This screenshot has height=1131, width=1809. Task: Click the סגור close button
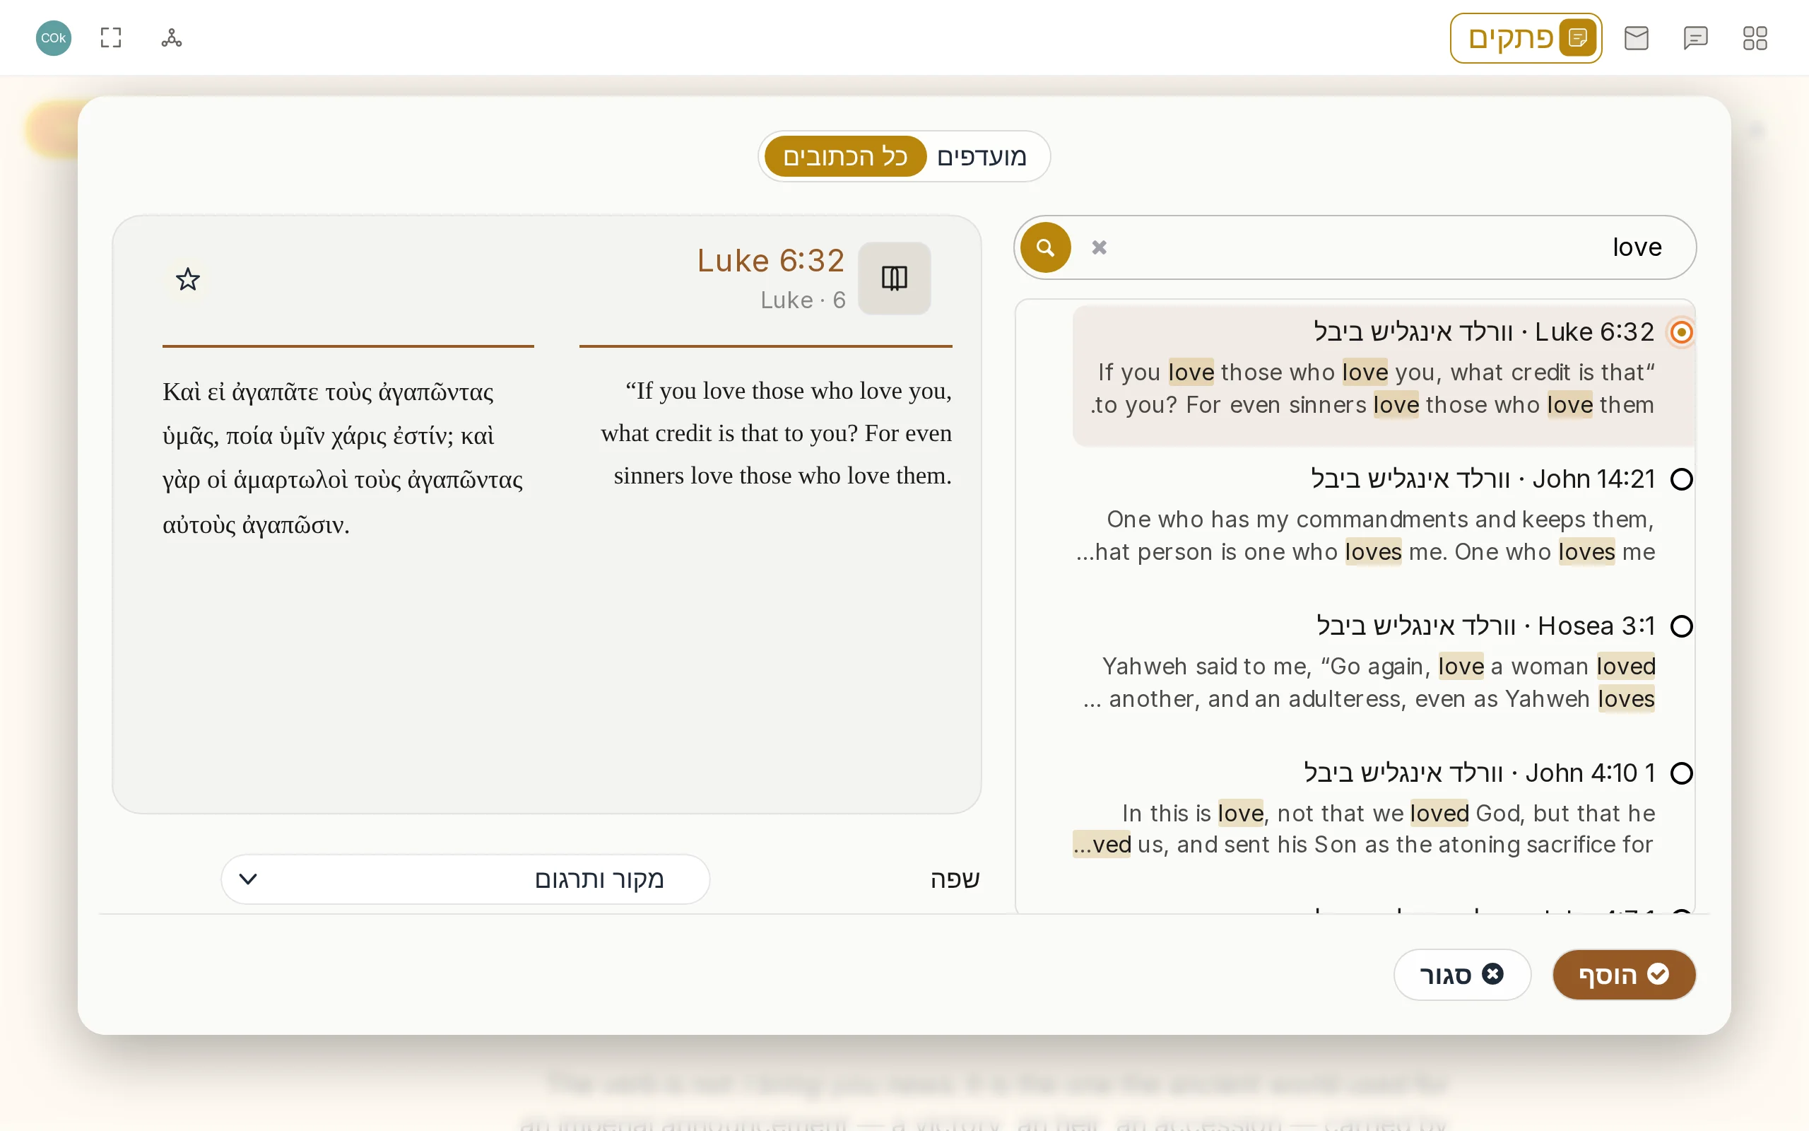tap(1461, 975)
